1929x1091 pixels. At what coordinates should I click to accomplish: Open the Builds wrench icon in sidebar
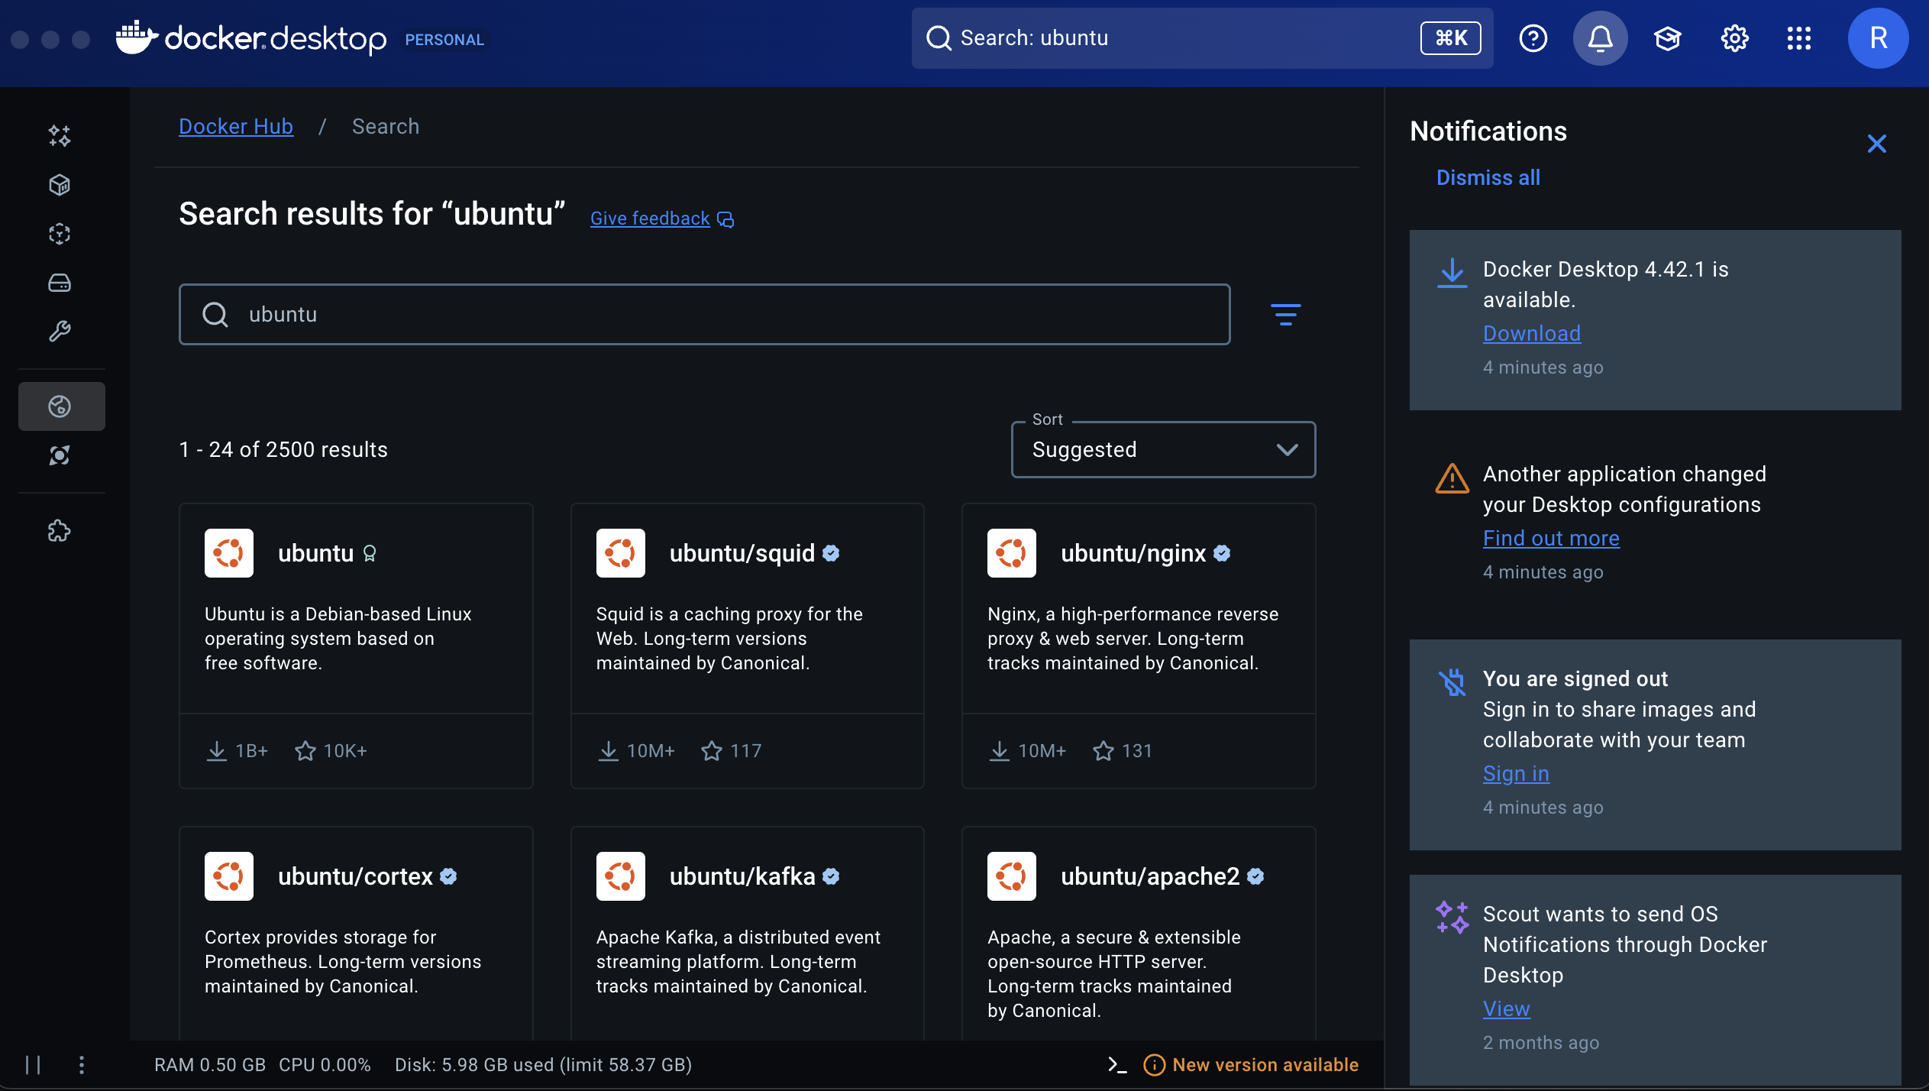pos(60,331)
